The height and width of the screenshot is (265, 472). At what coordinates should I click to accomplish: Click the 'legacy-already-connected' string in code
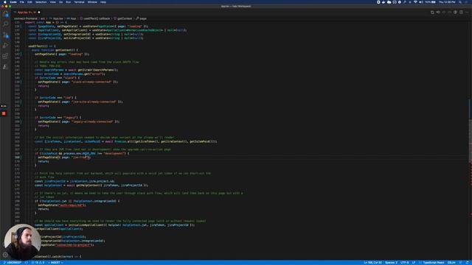coord(92,121)
